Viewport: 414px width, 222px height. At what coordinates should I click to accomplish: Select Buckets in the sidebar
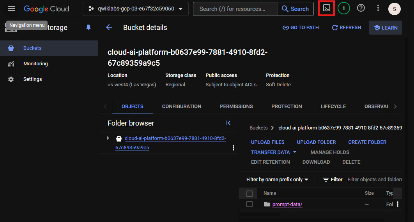[x=49, y=48]
